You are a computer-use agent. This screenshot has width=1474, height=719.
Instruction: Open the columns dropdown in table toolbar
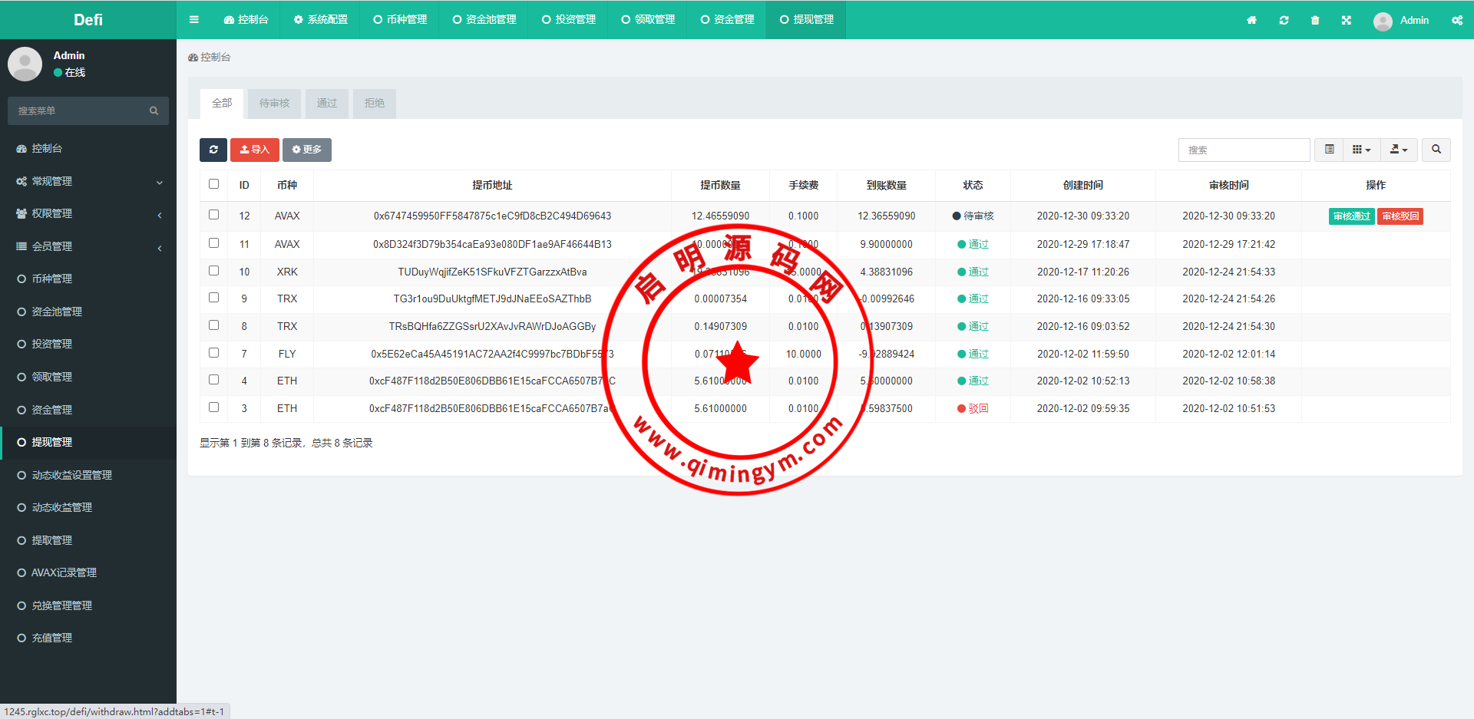pyautogui.click(x=1361, y=150)
